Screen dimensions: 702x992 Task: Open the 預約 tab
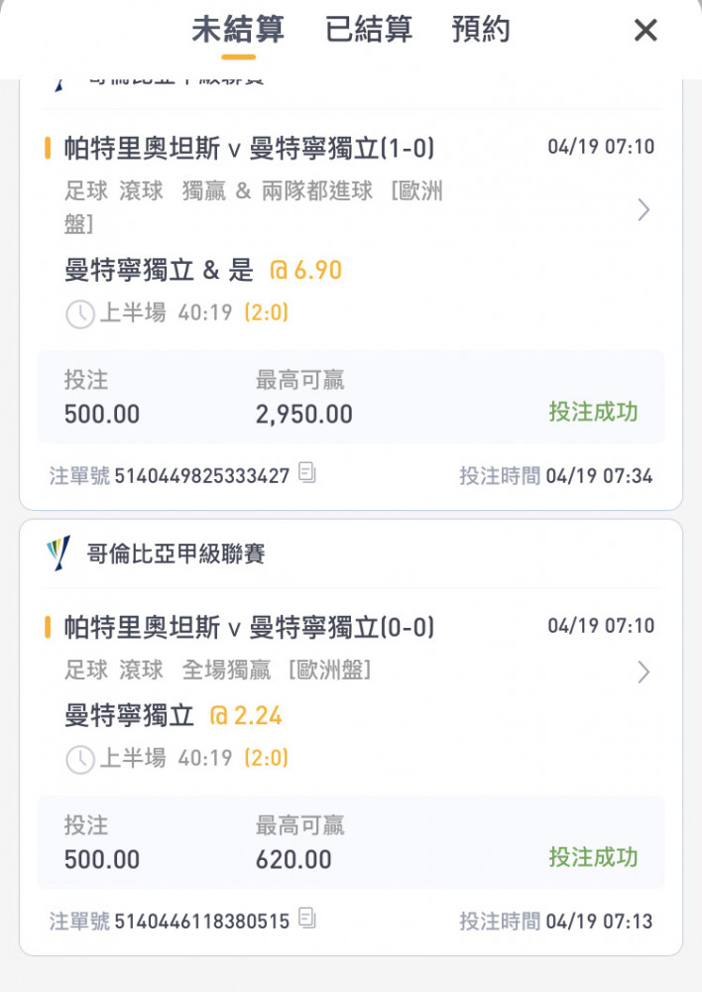tap(481, 30)
